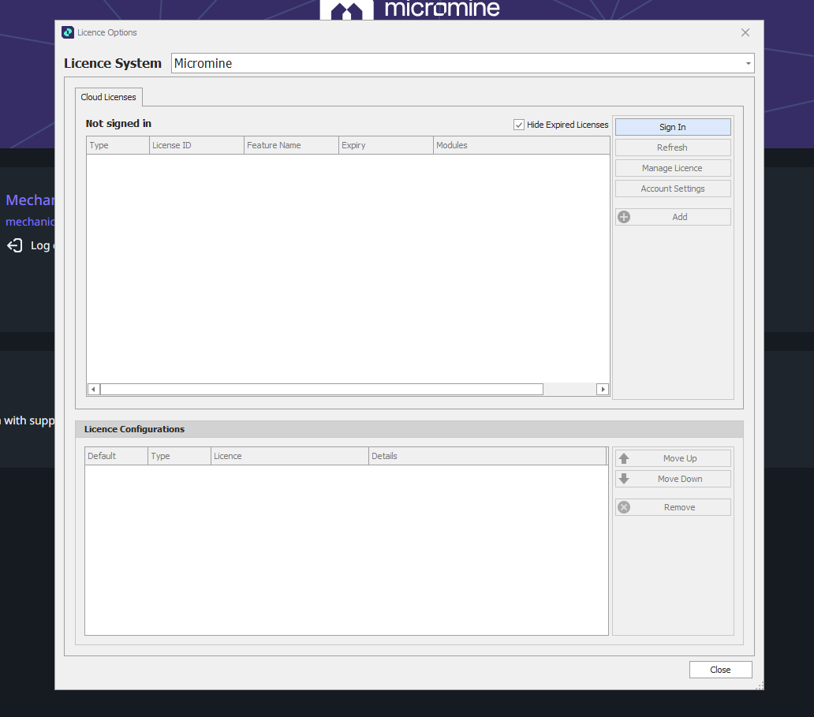Click the left scroll arrow
Image resolution: width=814 pixels, height=717 pixels.
tap(93, 390)
